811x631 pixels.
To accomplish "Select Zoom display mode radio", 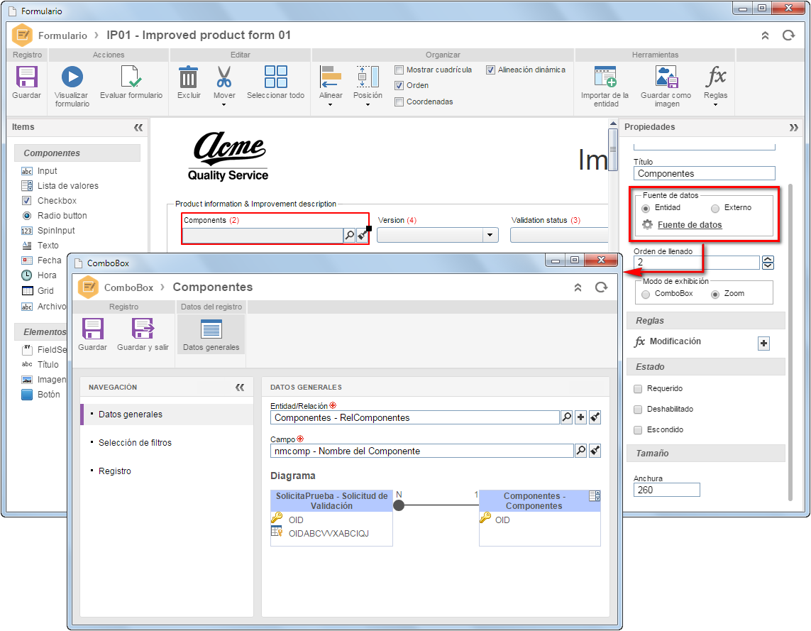I will [x=715, y=295].
